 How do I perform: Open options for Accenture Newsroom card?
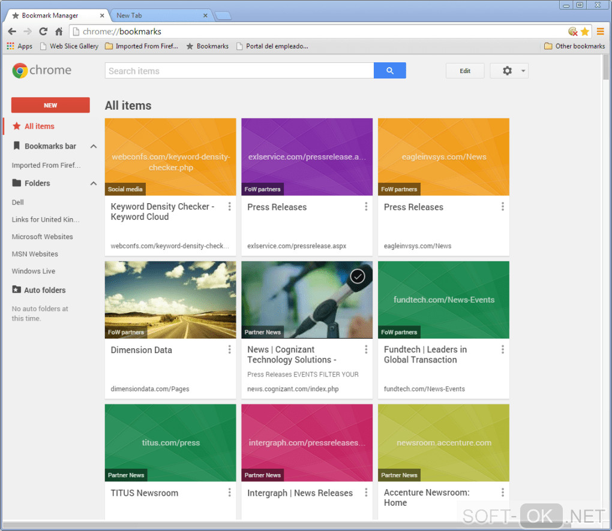(503, 493)
